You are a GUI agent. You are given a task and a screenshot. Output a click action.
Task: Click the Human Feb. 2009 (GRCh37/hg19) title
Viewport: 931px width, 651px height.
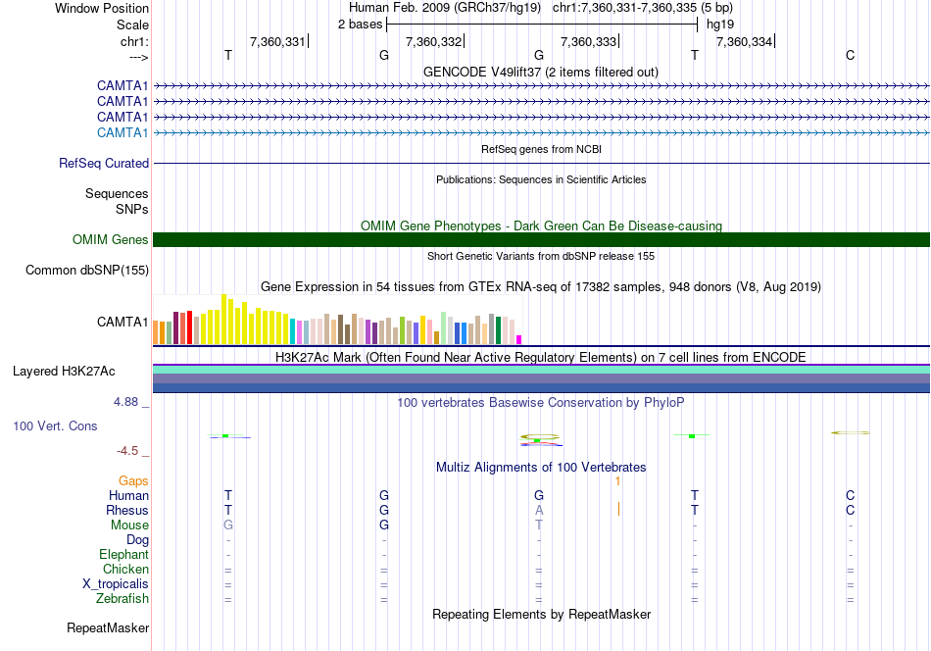(x=445, y=8)
